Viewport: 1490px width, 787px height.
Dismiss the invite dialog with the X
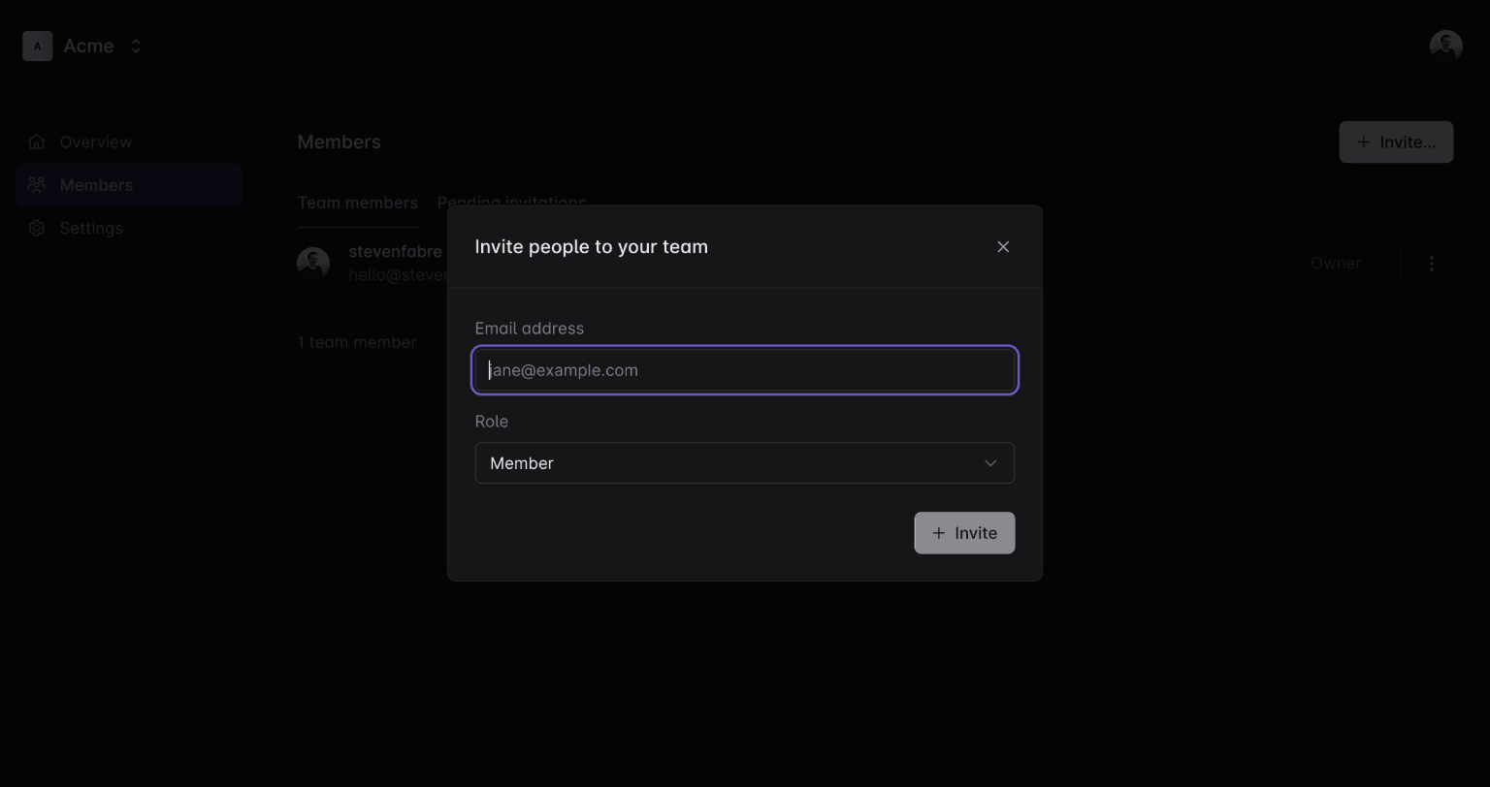coord(1003,246)
